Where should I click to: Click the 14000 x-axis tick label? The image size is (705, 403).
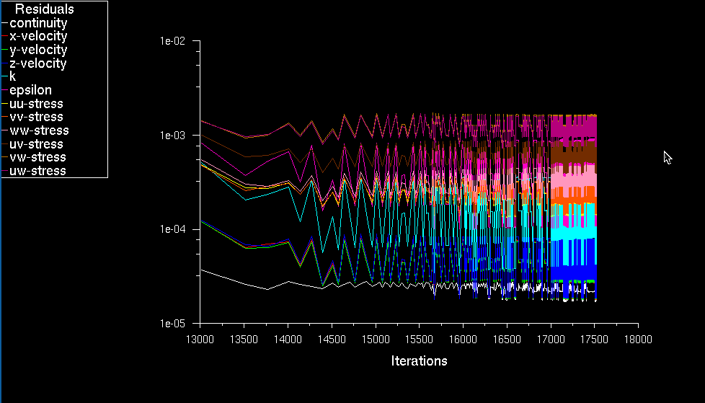(x=288, y=340)
